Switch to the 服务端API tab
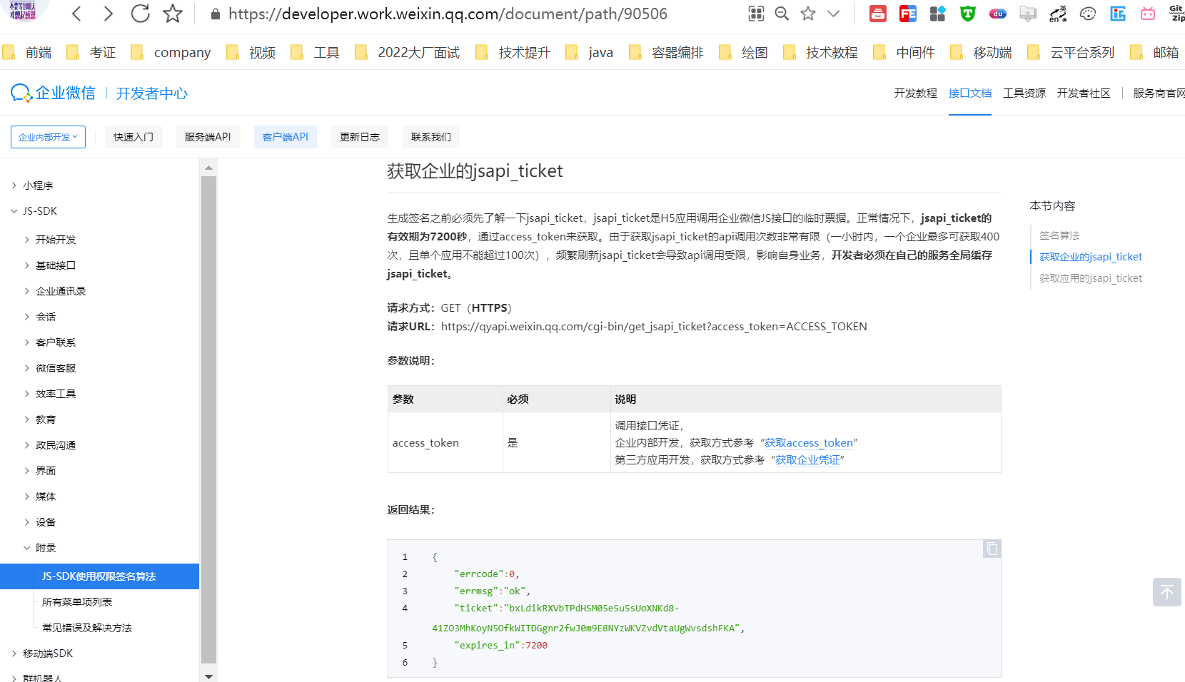 [x=207, y=136]
